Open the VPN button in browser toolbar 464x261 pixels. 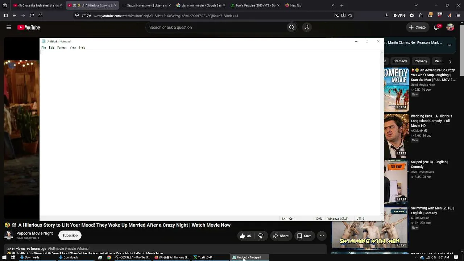point(399,16)
